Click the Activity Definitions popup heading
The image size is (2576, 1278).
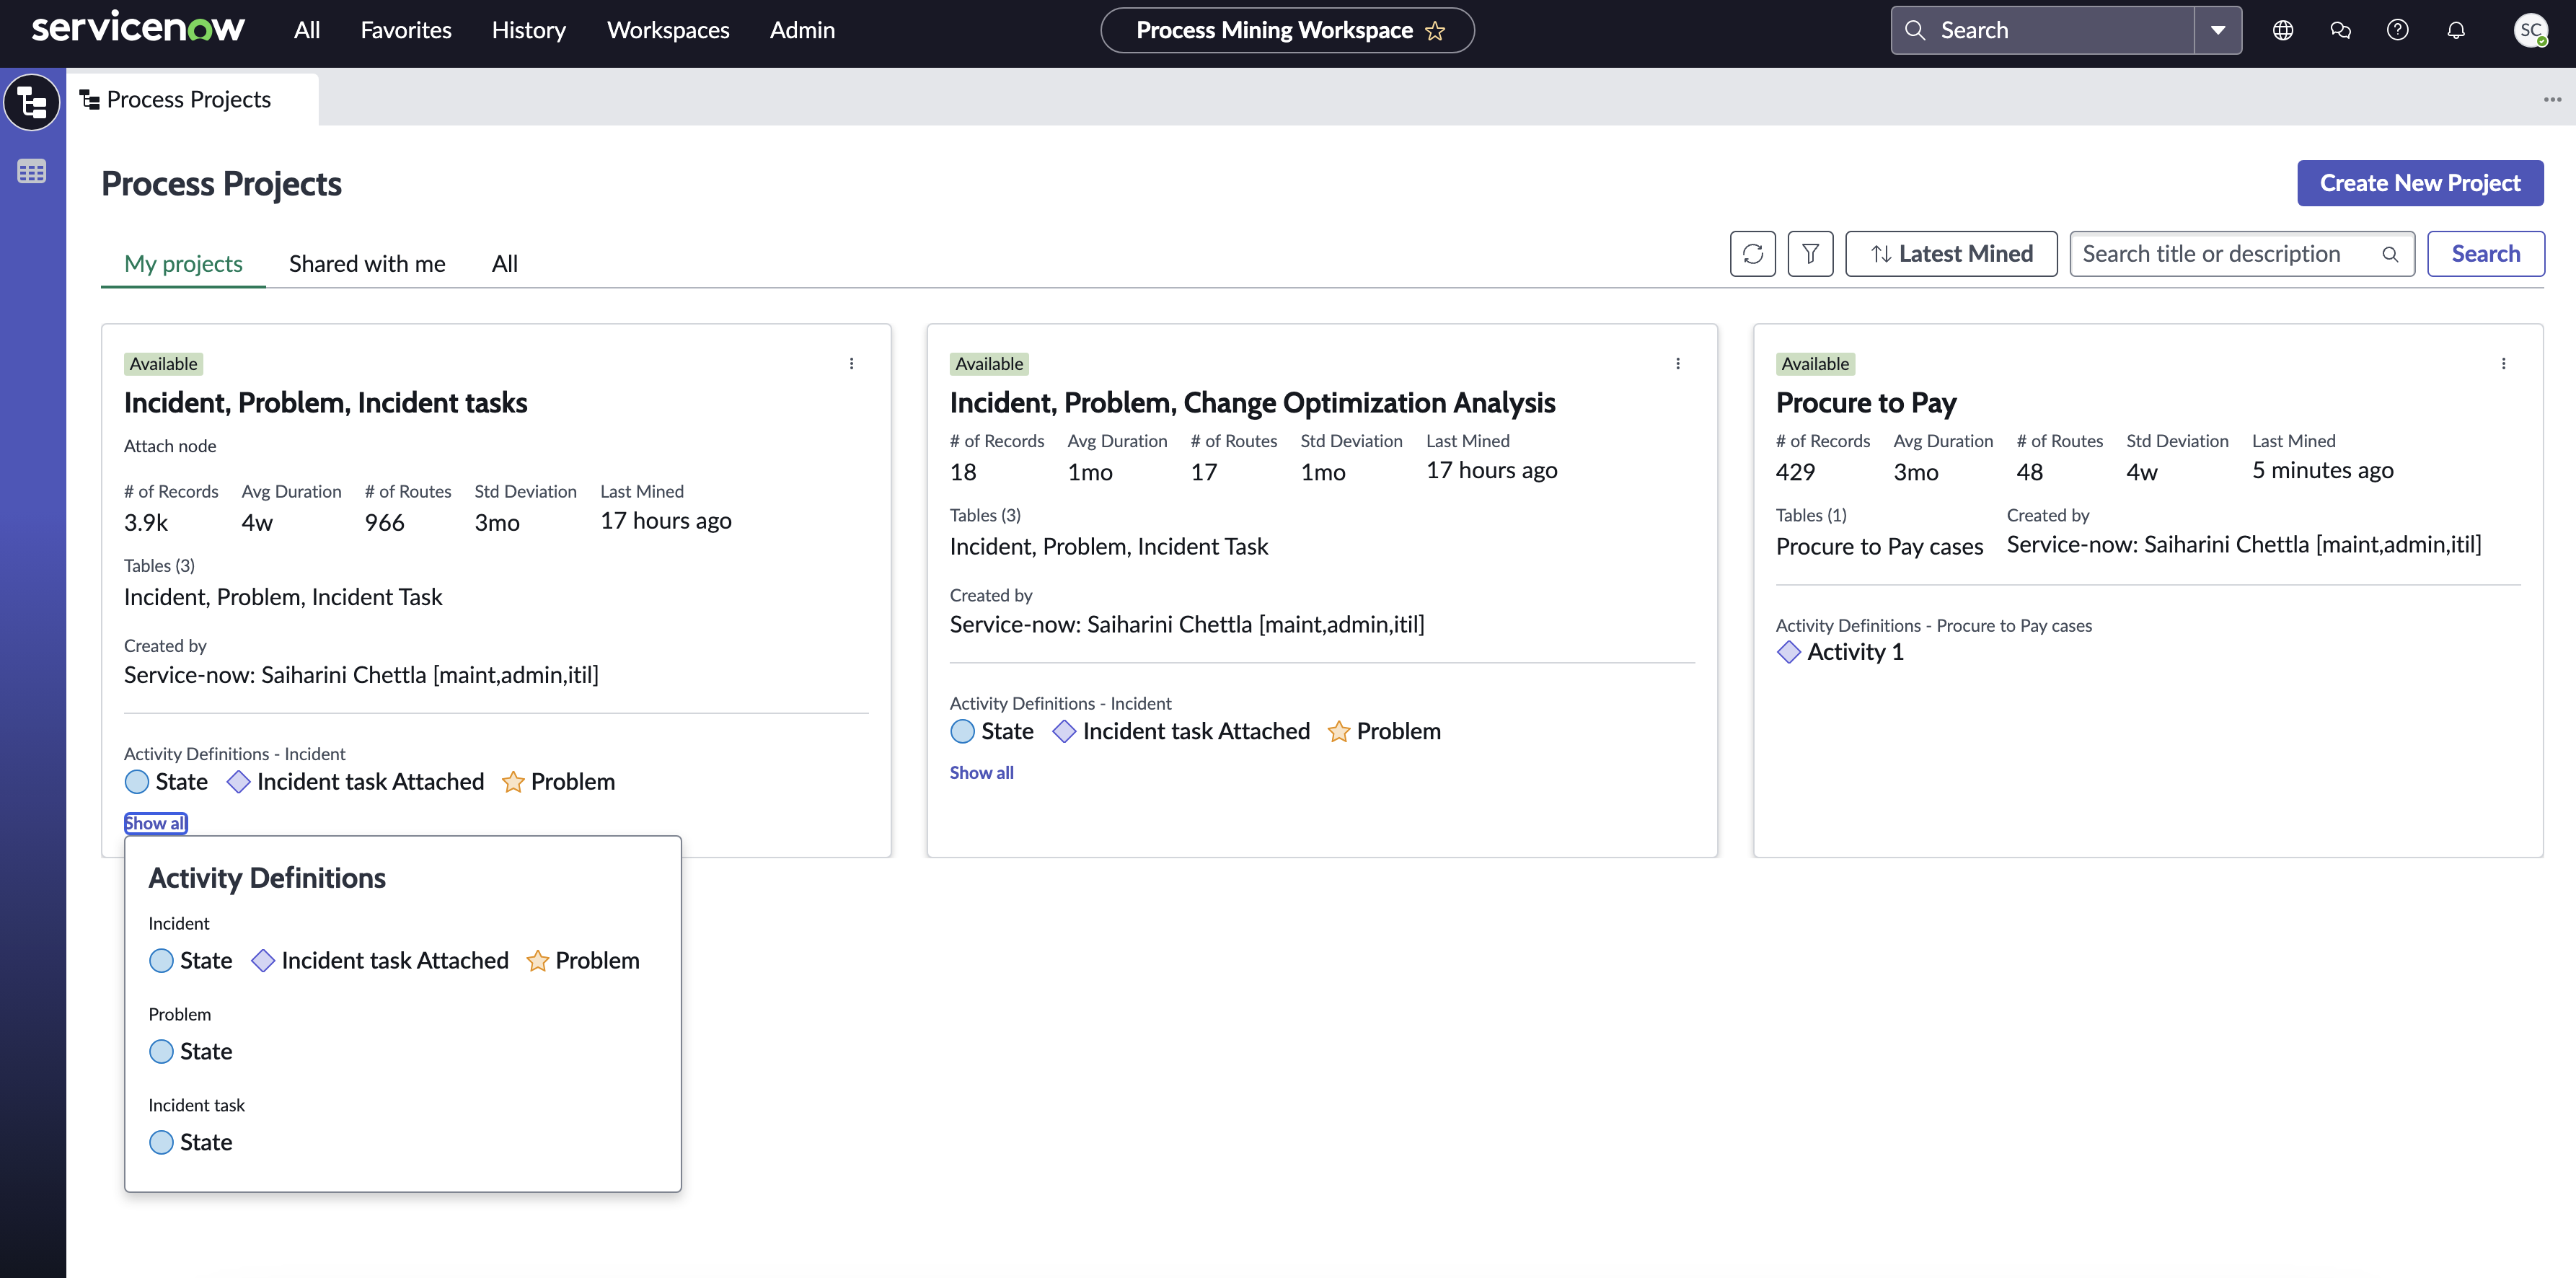pyautogui.click(x=267, y=878)
